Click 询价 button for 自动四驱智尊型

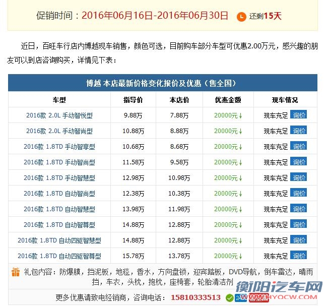click(x=298, y=256)
